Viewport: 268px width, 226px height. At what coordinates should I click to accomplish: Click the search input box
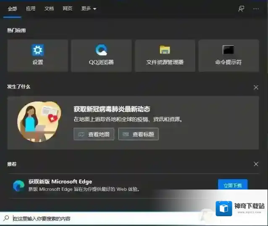point(105,218)
